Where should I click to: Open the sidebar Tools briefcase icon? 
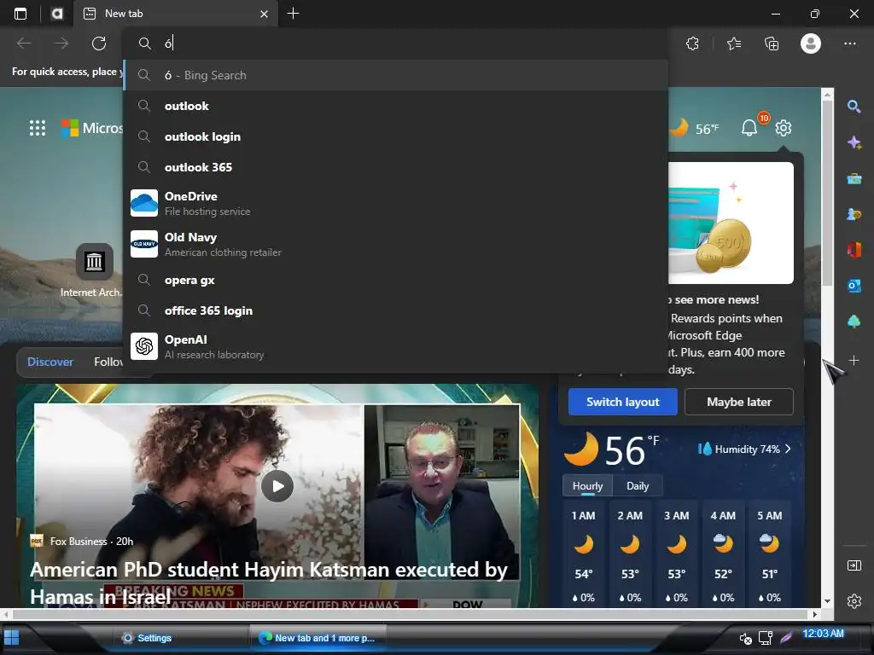[x=854, y=179]
